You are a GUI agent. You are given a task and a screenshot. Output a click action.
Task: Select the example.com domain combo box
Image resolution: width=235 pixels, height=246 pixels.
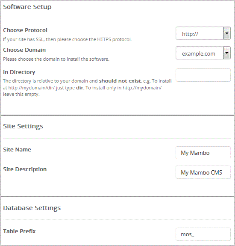click(x=203, y=53)
